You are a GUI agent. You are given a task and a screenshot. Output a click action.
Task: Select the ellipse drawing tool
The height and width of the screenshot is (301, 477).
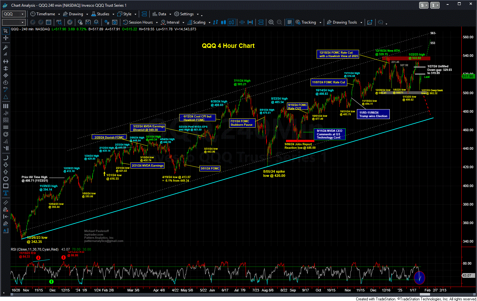click(x=5, y=179)
